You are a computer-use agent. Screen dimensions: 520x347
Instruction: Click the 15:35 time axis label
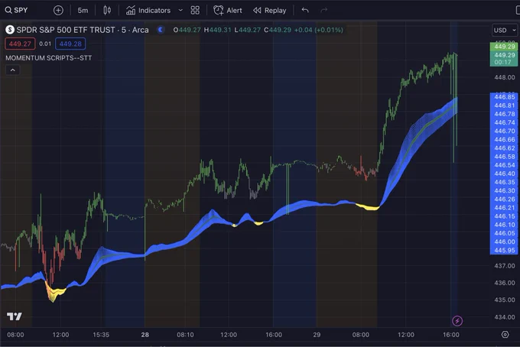[x=101, y=335]
